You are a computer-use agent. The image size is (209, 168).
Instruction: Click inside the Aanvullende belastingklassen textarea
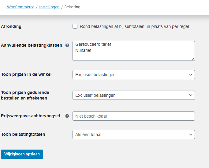[134, 51]
